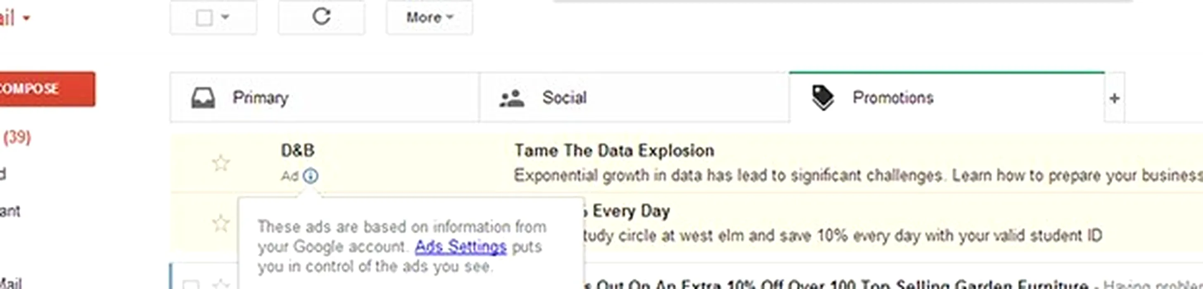Click the Primary tab inbox tray icon
Image resolution: width=1203 pixels, height=289 pixels.
click(203, 98)
